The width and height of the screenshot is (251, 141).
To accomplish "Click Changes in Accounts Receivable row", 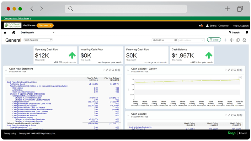I will [x=28, y=98].
